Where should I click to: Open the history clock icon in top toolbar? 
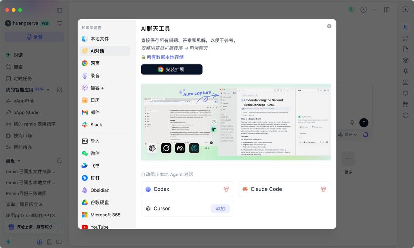[x=364, y=10]
